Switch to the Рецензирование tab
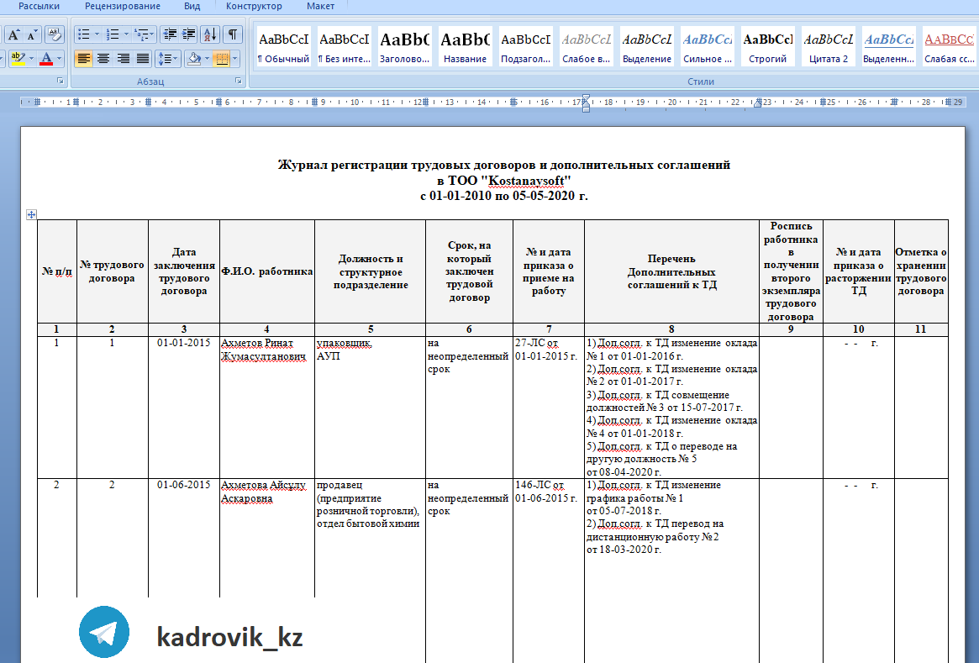The image size is (979, 663). coord(123,6)
